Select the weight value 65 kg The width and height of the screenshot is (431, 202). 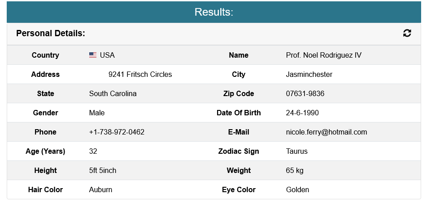295,170
